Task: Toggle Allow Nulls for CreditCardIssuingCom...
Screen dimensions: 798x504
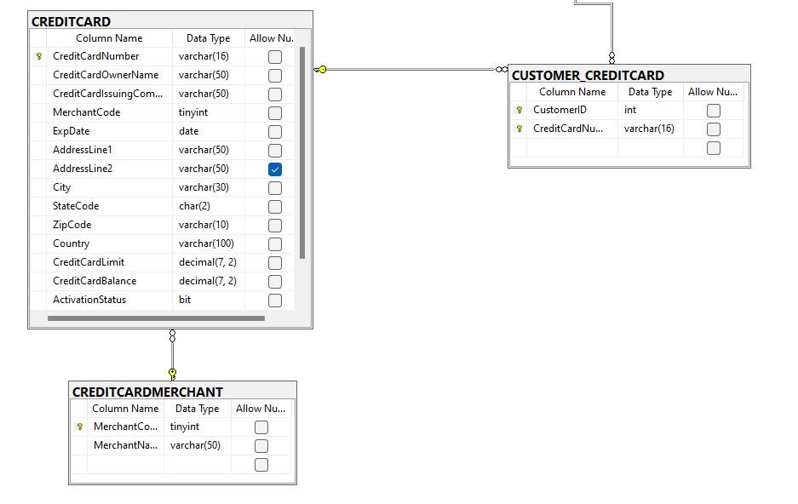Action: click(x=275, y=94)
